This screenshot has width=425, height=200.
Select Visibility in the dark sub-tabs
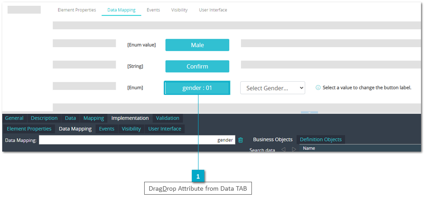[131, 129]
